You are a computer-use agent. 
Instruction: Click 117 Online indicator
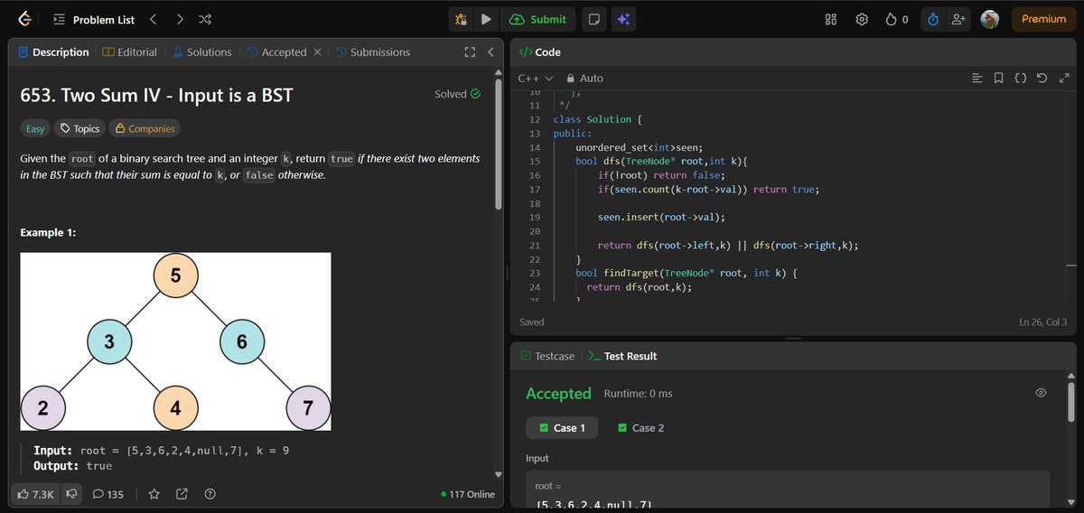tap(468, 494)
